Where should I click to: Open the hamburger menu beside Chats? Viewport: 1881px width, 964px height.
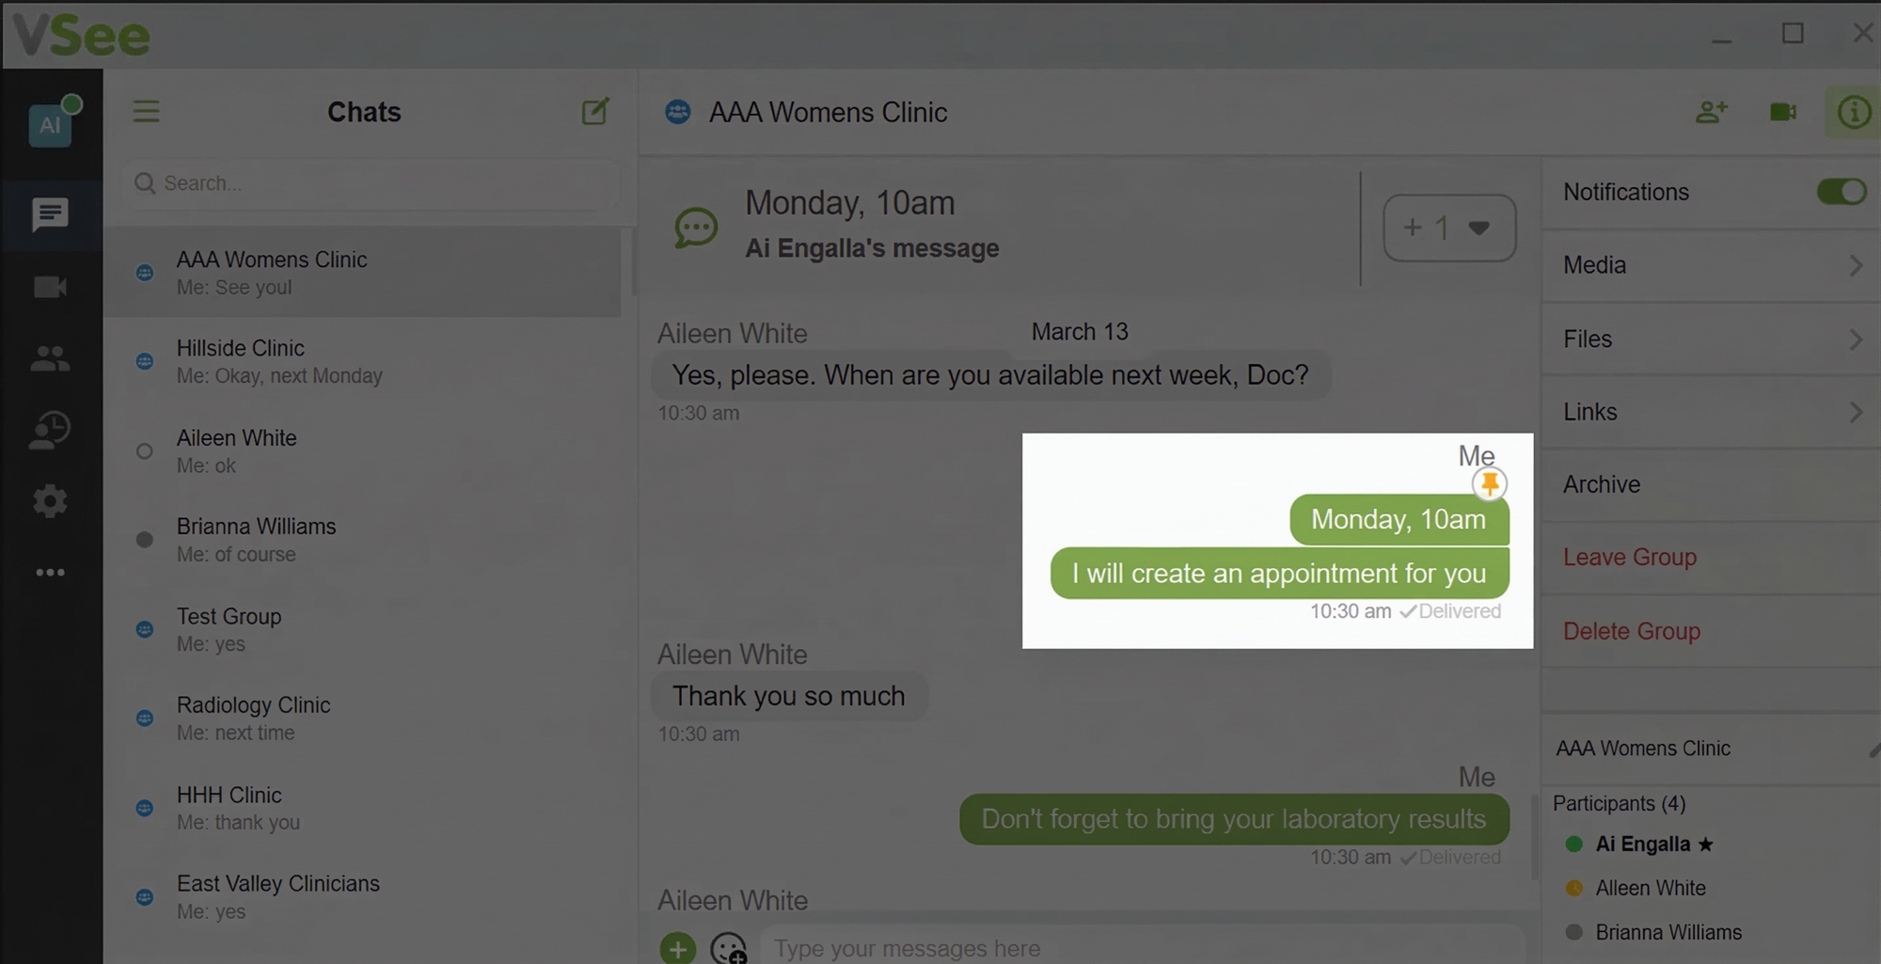[146, 112]
